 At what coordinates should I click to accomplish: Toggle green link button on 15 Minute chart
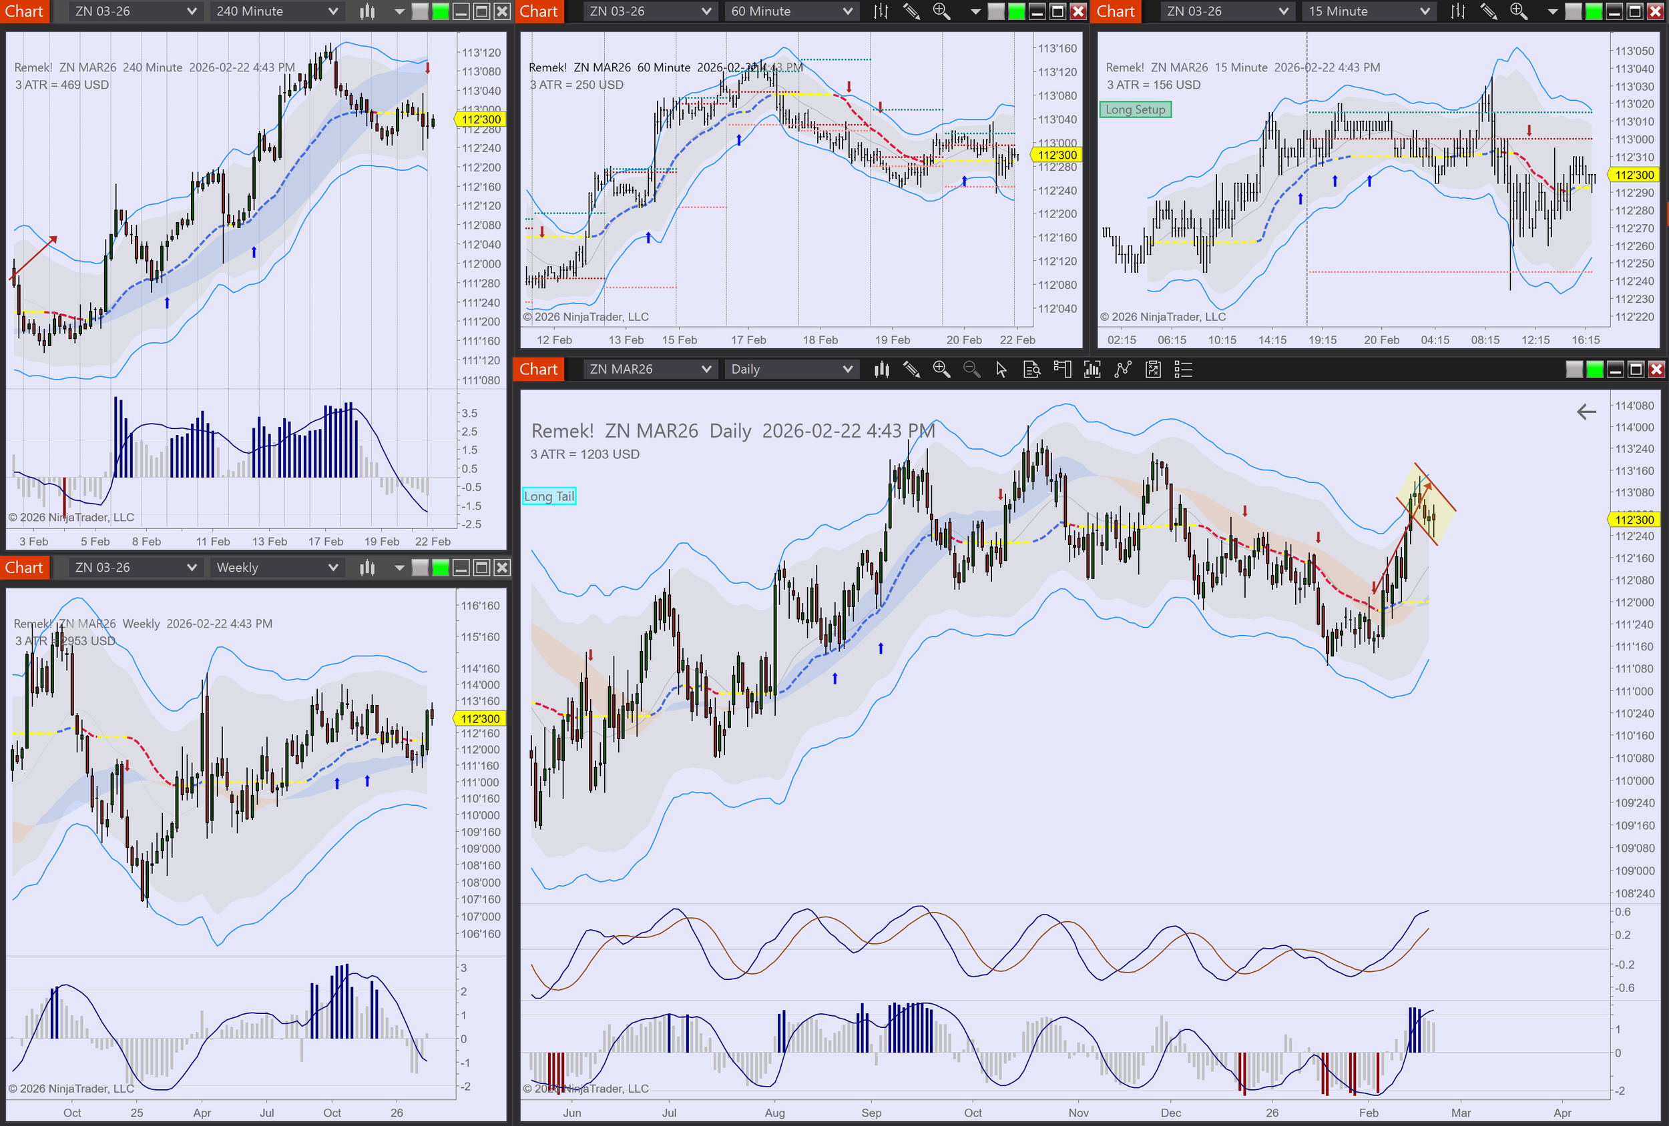pos(1594,11)
